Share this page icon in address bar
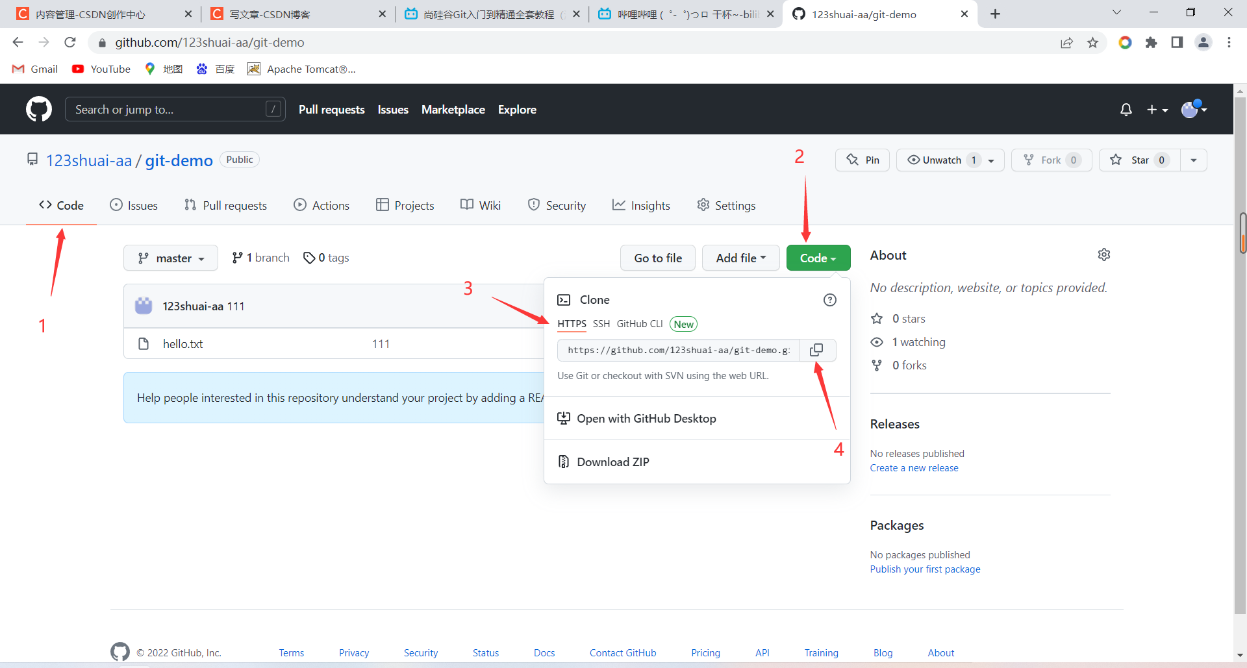Image resolution: width=1247 pixels, height=668 pixels. tap(1066, 42)
